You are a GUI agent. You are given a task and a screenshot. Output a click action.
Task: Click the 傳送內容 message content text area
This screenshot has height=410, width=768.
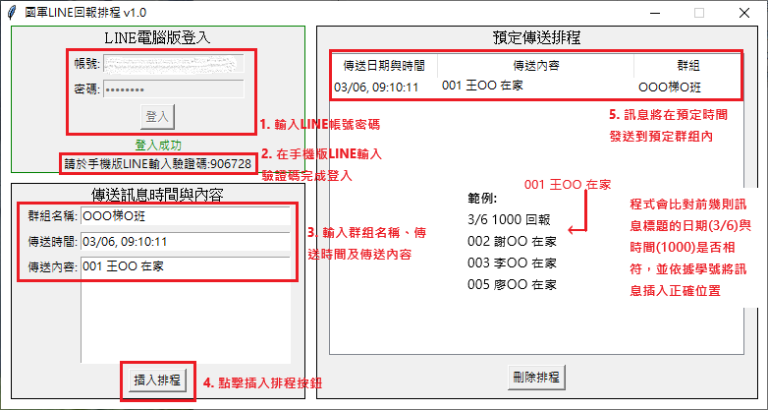pyautogui.click(x=186, y=310)
